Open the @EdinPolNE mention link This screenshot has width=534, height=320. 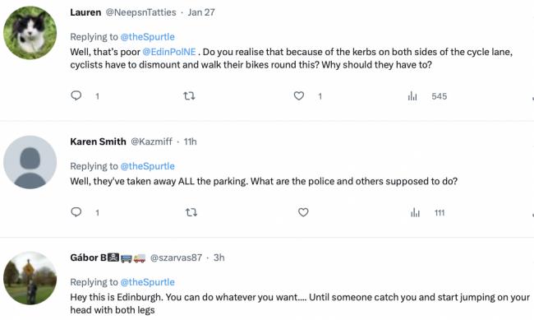169,52
